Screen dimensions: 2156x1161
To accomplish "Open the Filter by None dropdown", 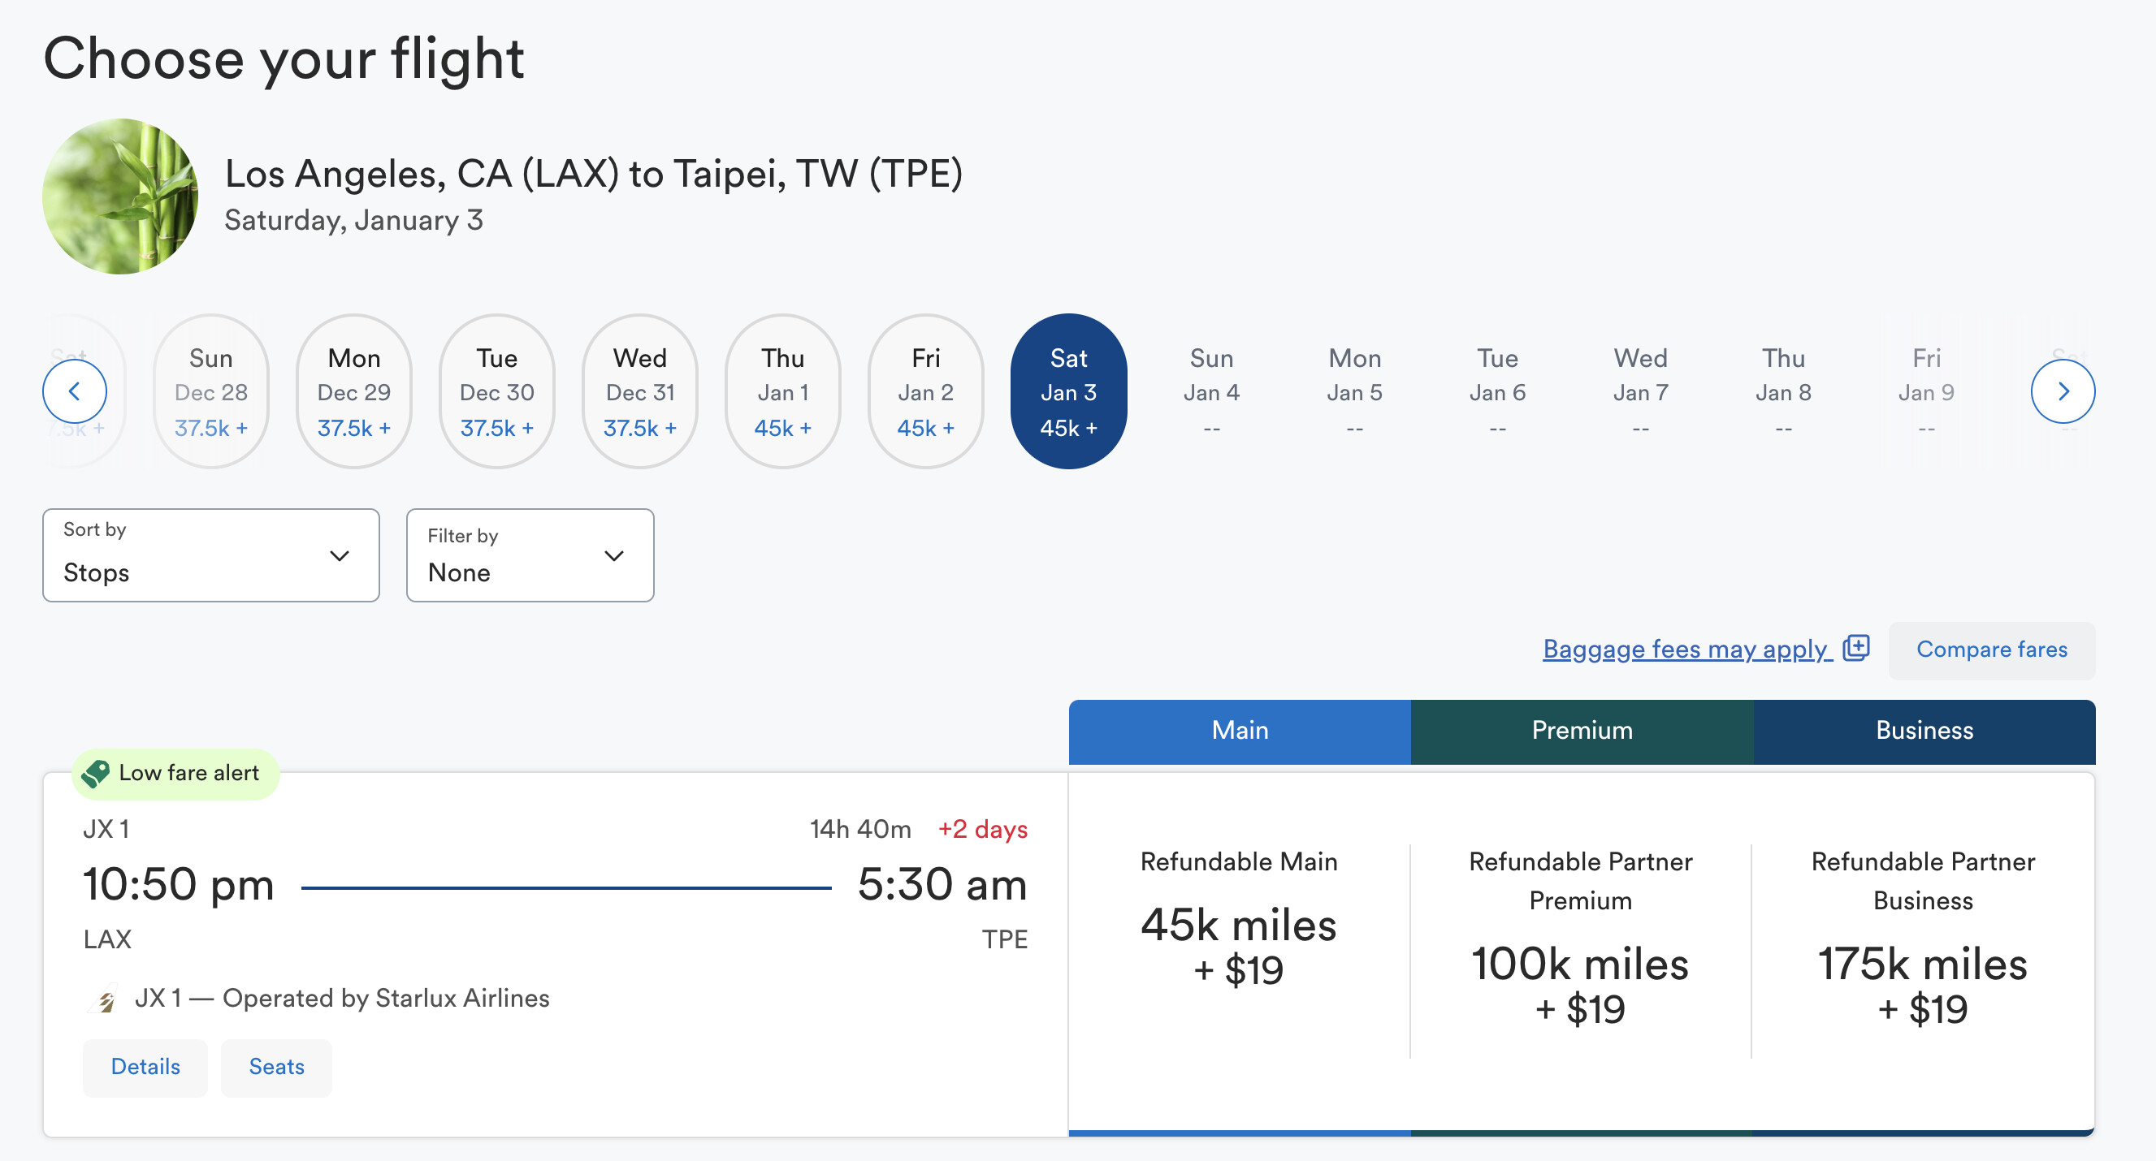I will pyautogui.click(x=530, y=555).
